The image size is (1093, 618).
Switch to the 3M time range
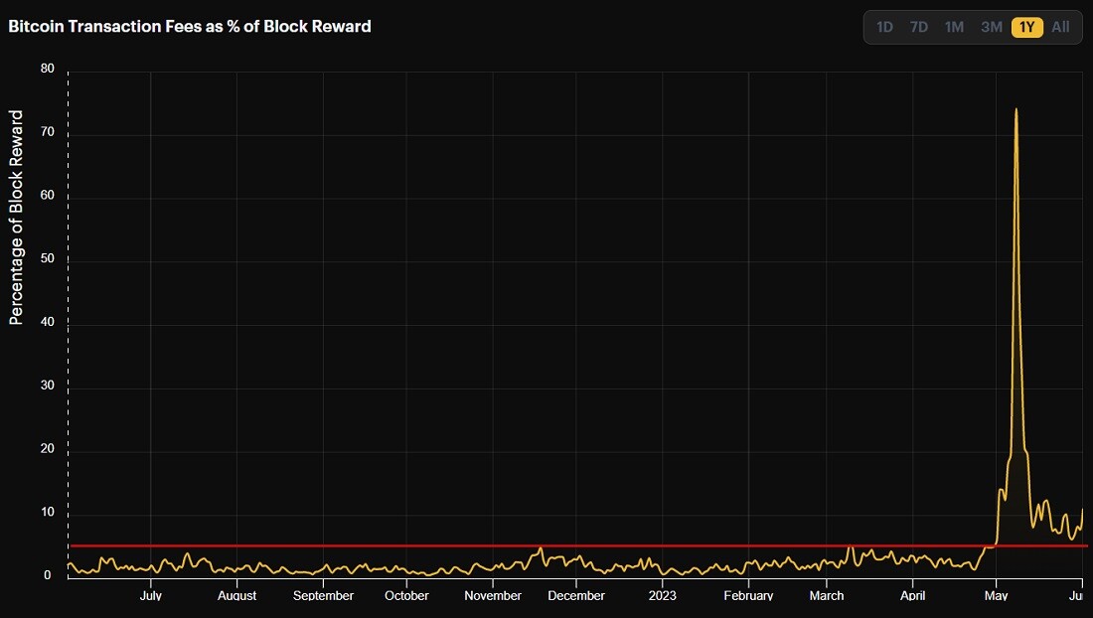(x=992, y=27)
